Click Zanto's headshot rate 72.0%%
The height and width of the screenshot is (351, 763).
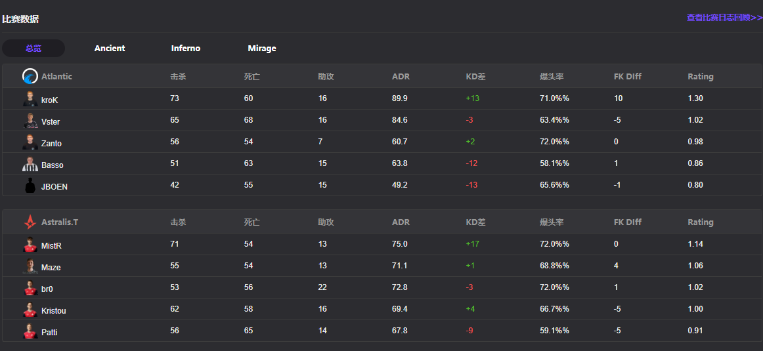click(555, 142)
